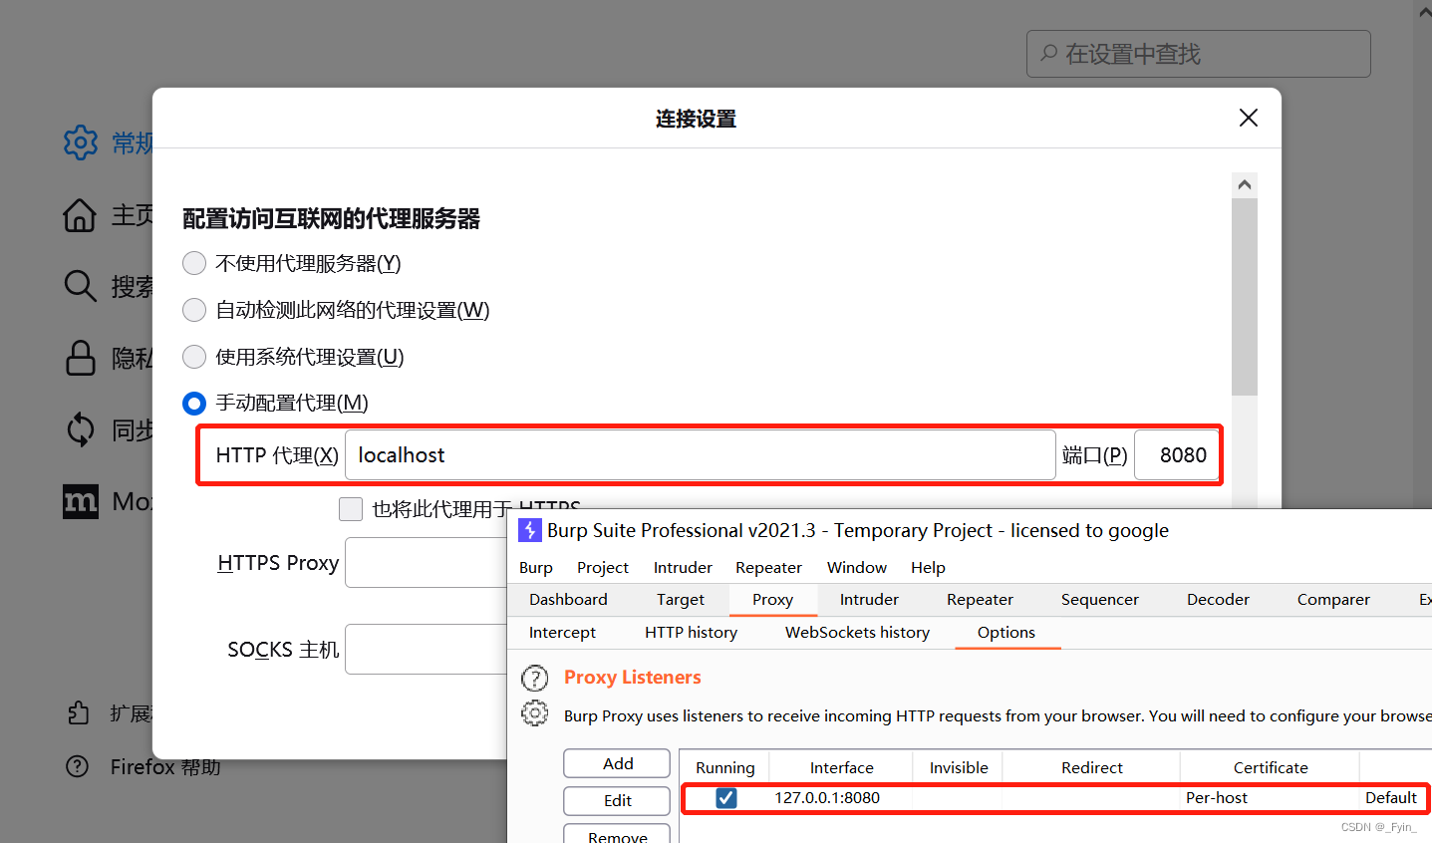Open Home settings house icon in sidebar
Image resolution: width=1432 pixels, height=843 pixels.
coord(80,215)
